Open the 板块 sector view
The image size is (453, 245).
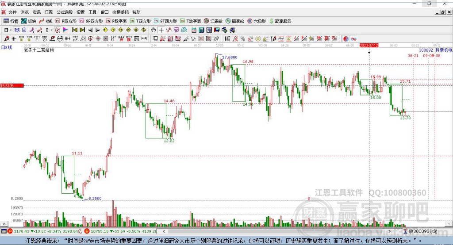29,21
